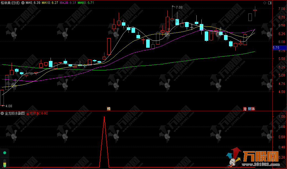Open the 榜 event marker

(109, 109)
